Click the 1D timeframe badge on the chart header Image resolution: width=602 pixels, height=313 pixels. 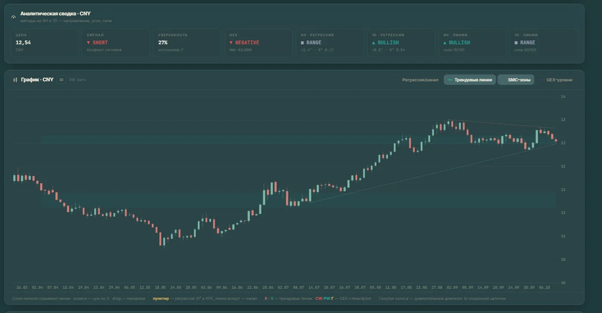(x=61, y=80)
